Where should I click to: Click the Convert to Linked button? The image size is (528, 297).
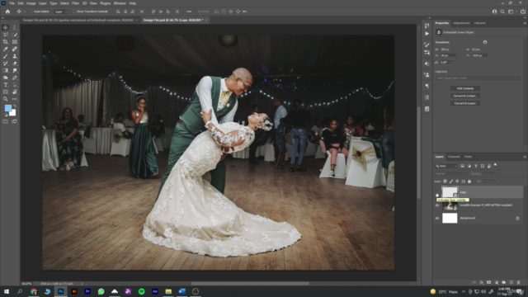[x=465, y=96]
